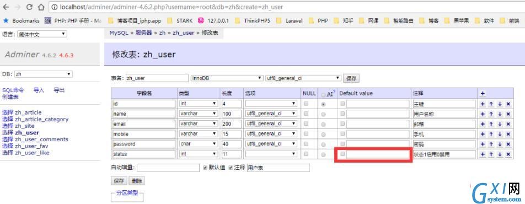Image resolution: width=525 pixels, height=204 pixels.
Task: Add a field after the status row
Action: pos(483,154)
